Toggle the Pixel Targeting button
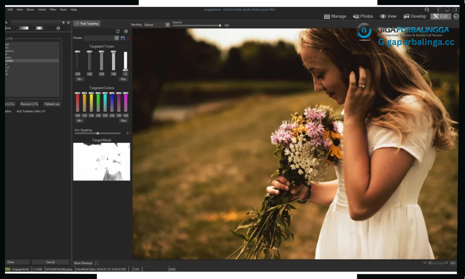 [x=87, y=23]
